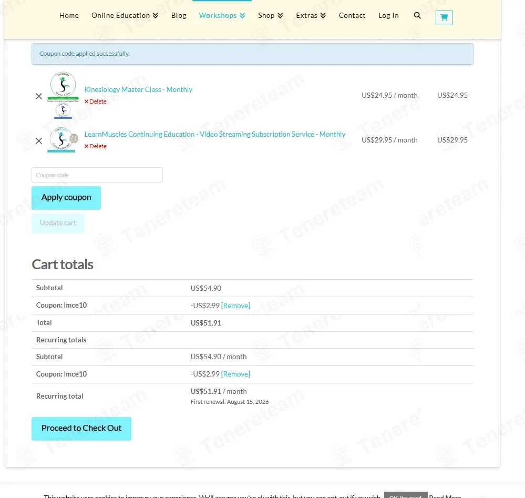Screen dimensions: 525x498
Task: Apply the coupon code
Action: pyautogui.click(x=66, y=198)
